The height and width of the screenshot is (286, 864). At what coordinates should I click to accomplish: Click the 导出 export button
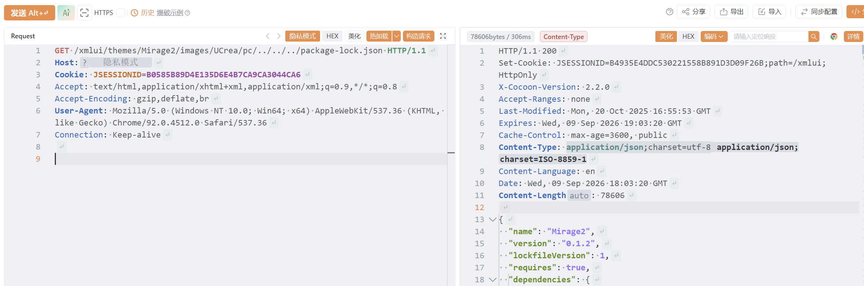(731, 12)
